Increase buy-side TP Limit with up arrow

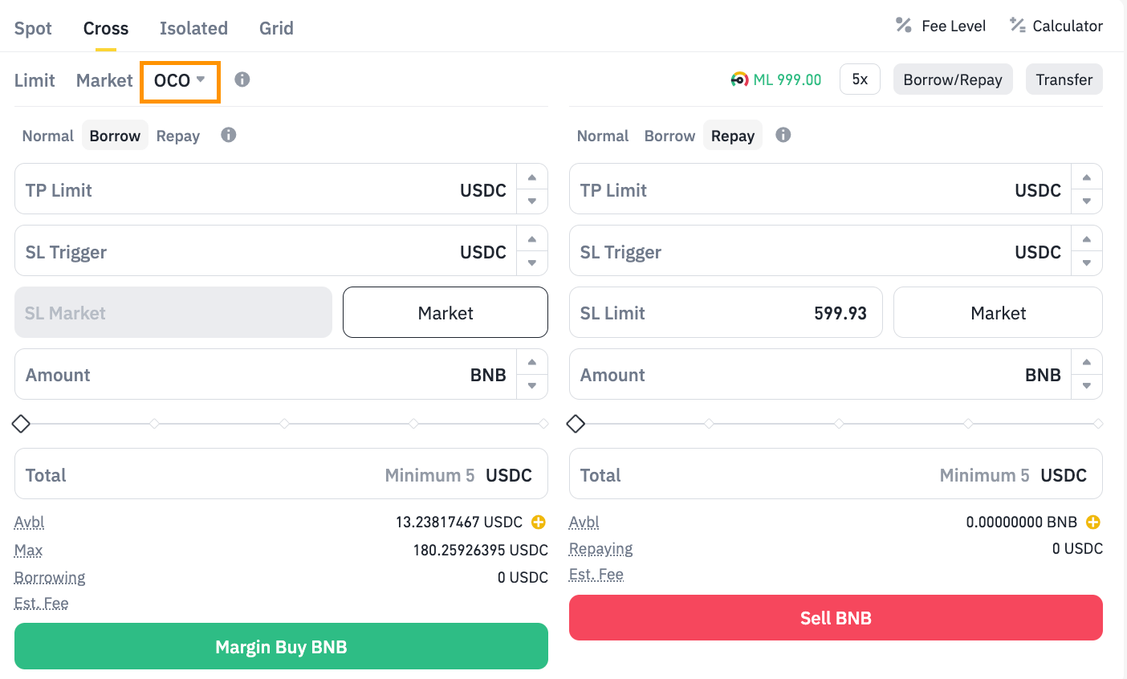[531, 177]
